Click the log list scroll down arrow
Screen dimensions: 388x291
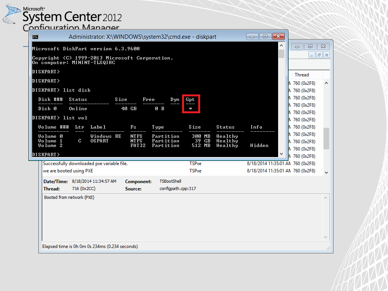click(327, 173)
